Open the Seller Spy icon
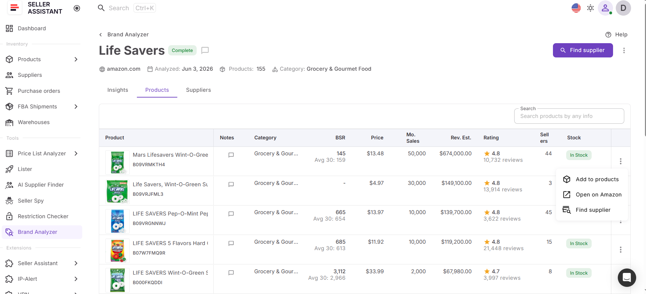The image size is (646, 294). coord(10,201)
